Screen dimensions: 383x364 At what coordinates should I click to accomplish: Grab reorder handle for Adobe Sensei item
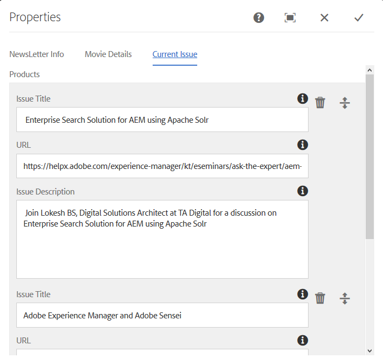344,298
